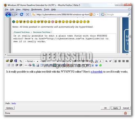Click the RSS feed icon in address bar
Screen dimensions: 135x119
tap(91, 14)
